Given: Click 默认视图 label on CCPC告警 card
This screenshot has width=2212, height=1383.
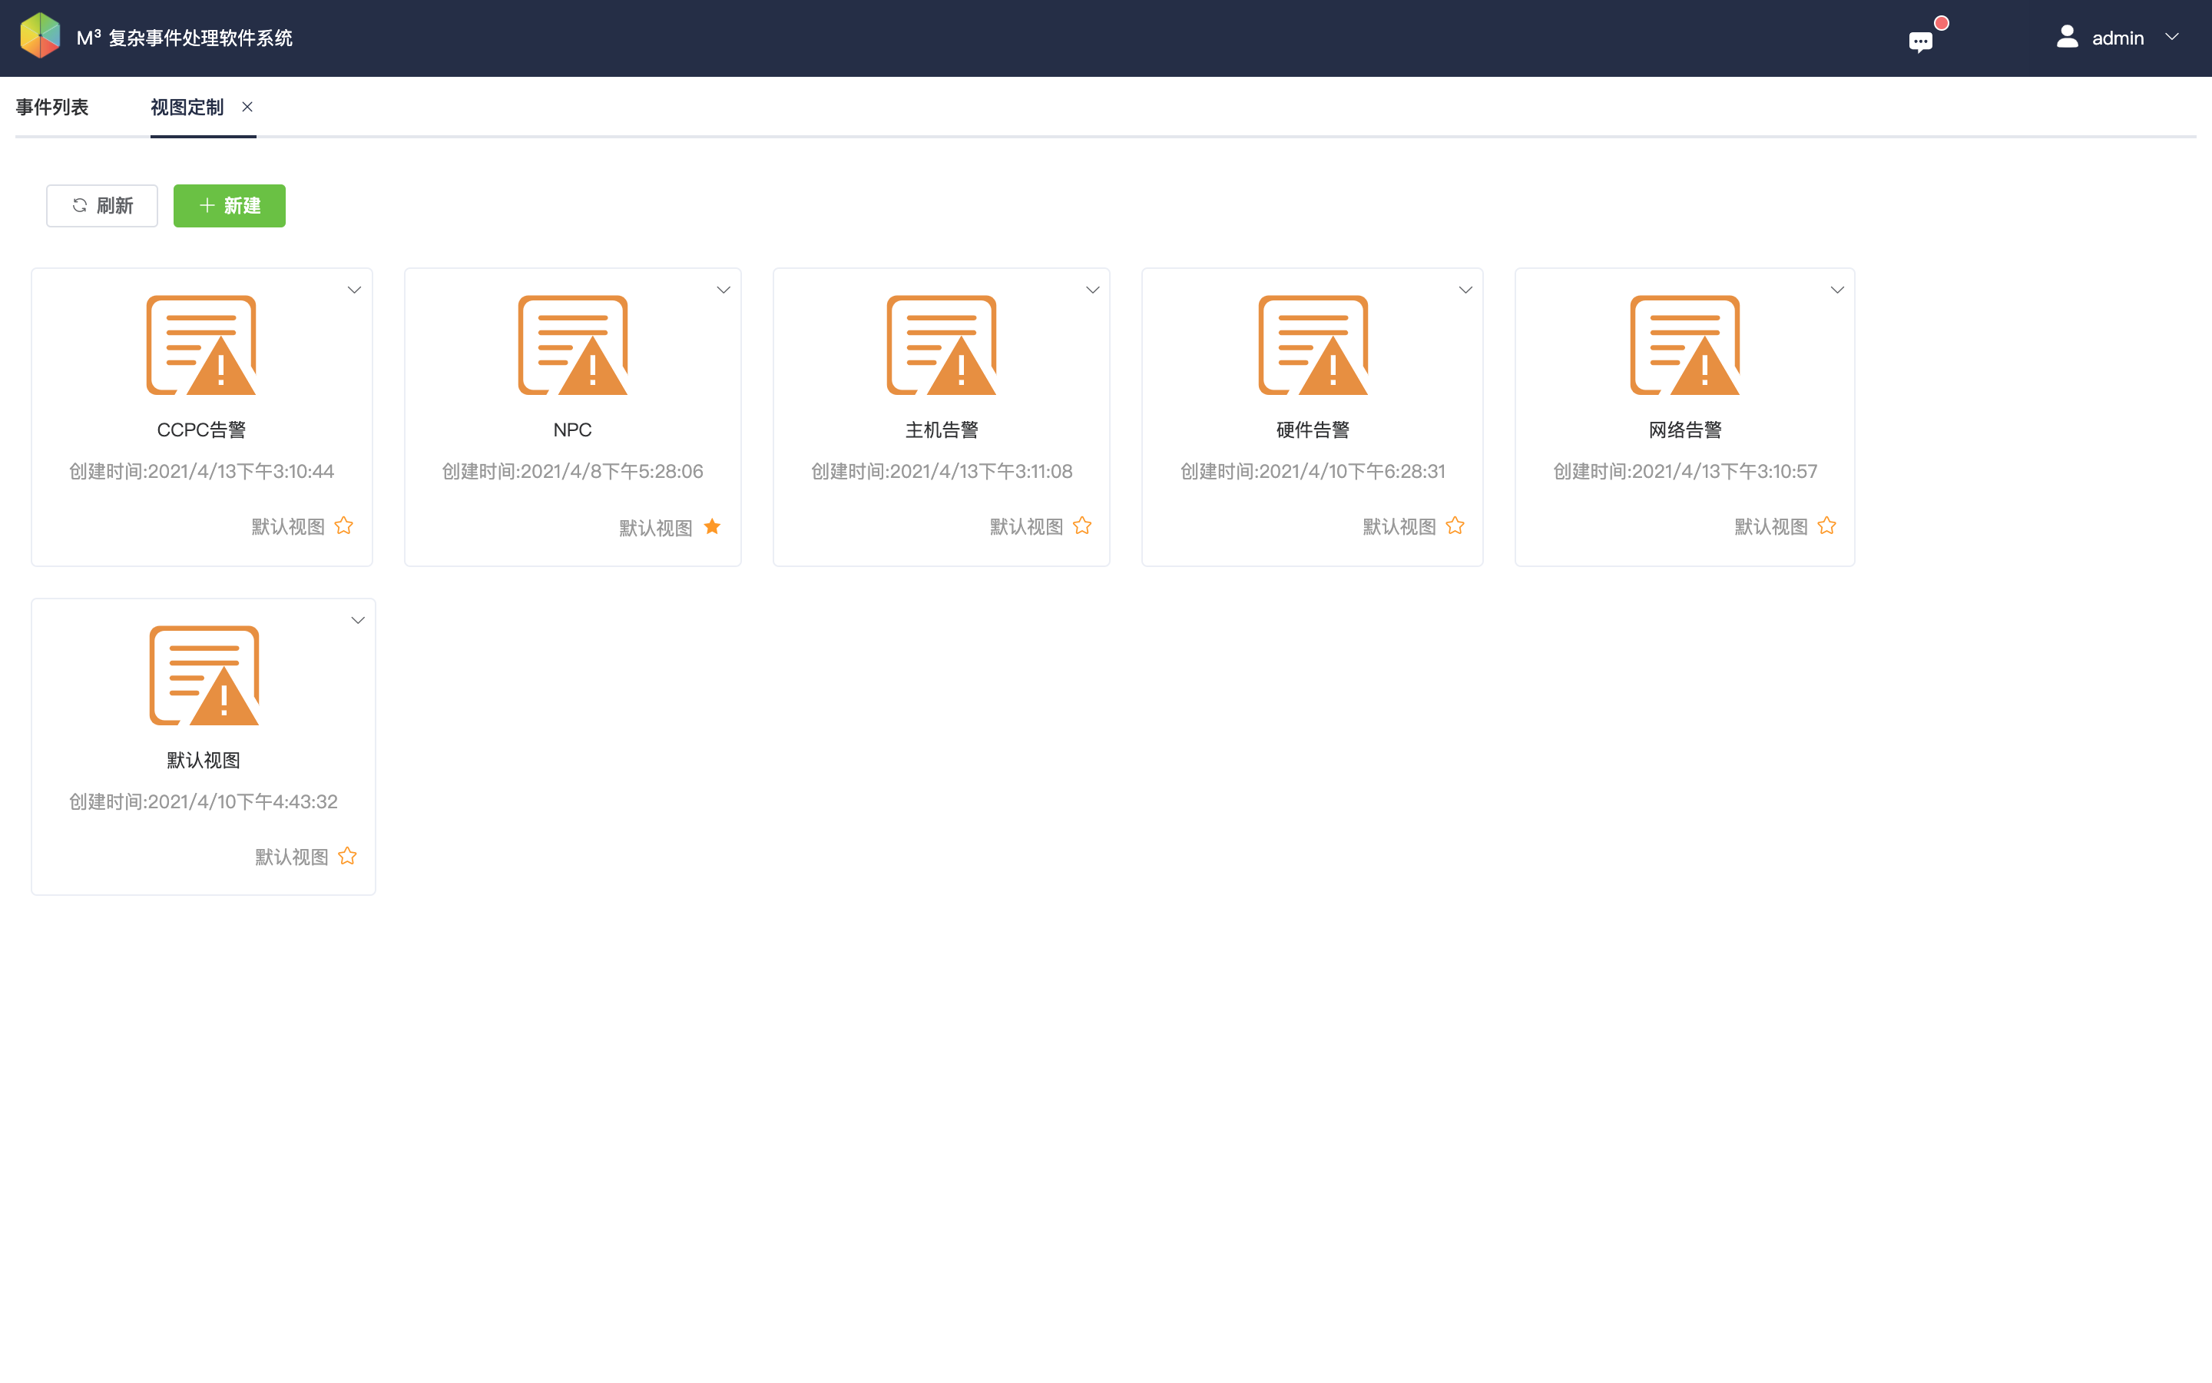Looking at the screenshot, I should coord(288,527).
